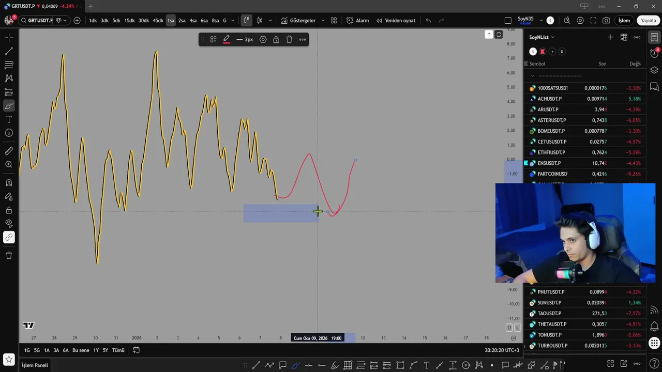This screenshot has width=662, height=372.
Task: Add a compare symbol with plus icon
Action: pyautogui.click(x=77, y=21)
